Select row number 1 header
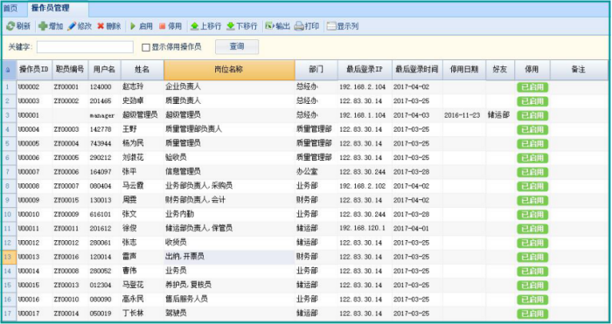The height and width of the screenshot is (324, 612). (x=8, y=87)
